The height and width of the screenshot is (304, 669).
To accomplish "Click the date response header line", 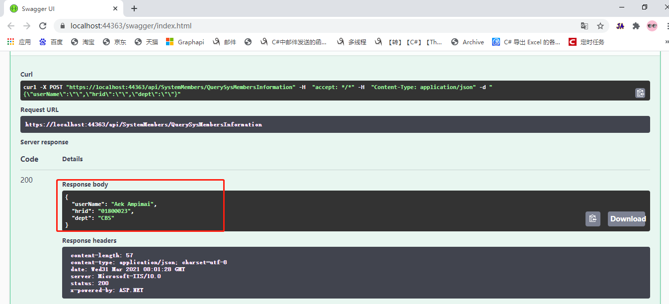I will [128, 269].
